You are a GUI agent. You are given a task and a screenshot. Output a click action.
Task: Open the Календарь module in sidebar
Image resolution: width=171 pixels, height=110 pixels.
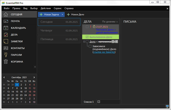18,28
